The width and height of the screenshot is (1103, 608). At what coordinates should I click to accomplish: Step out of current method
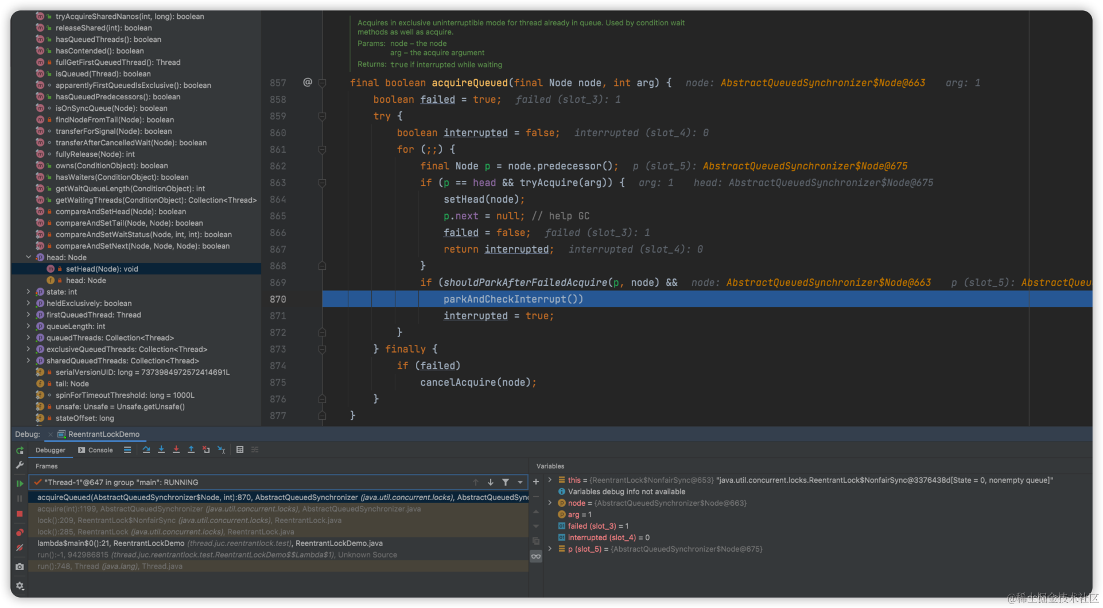pos(191,450)
